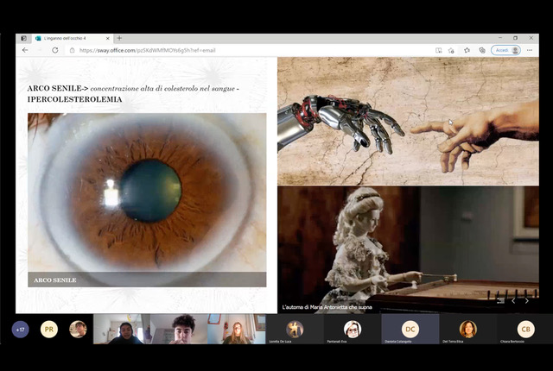Reload the Sway page
553x371 pixels.
55,50
